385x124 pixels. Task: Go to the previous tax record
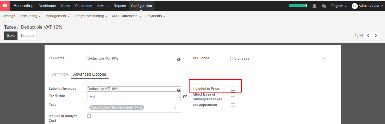coord(368,35)
